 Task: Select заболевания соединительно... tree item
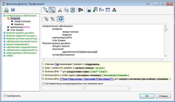23,47
